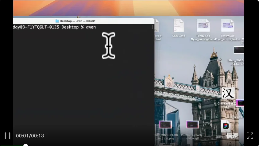Pause the video playback
The height and width of the screenshot is (146, 259).
(7, 136)
